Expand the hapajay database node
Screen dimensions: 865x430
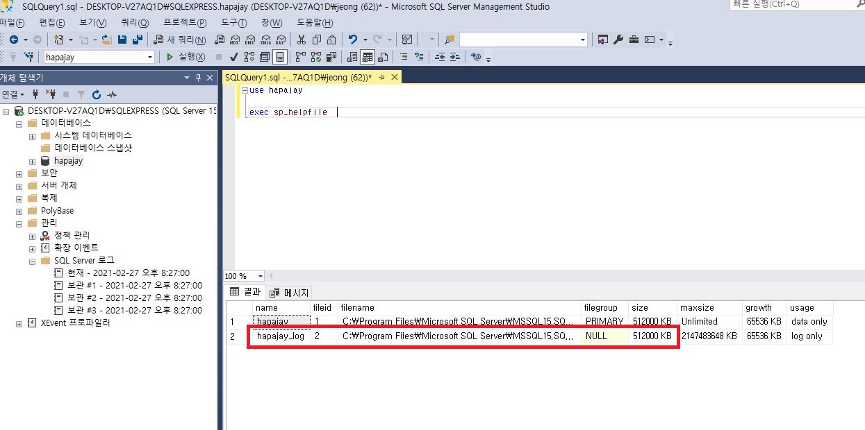coord(32,161)
